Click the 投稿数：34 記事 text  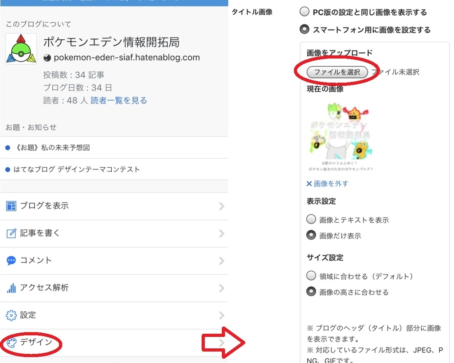tap(74, 75)
